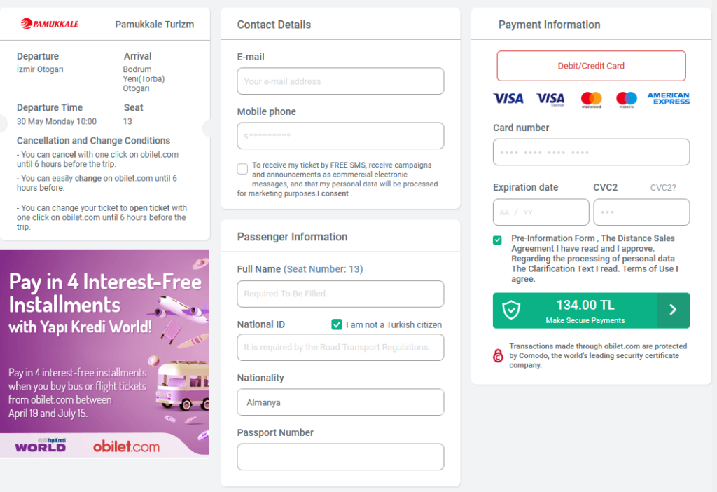Click the Maestro card icon
This screenshot has height=492, width=717.
626,100
